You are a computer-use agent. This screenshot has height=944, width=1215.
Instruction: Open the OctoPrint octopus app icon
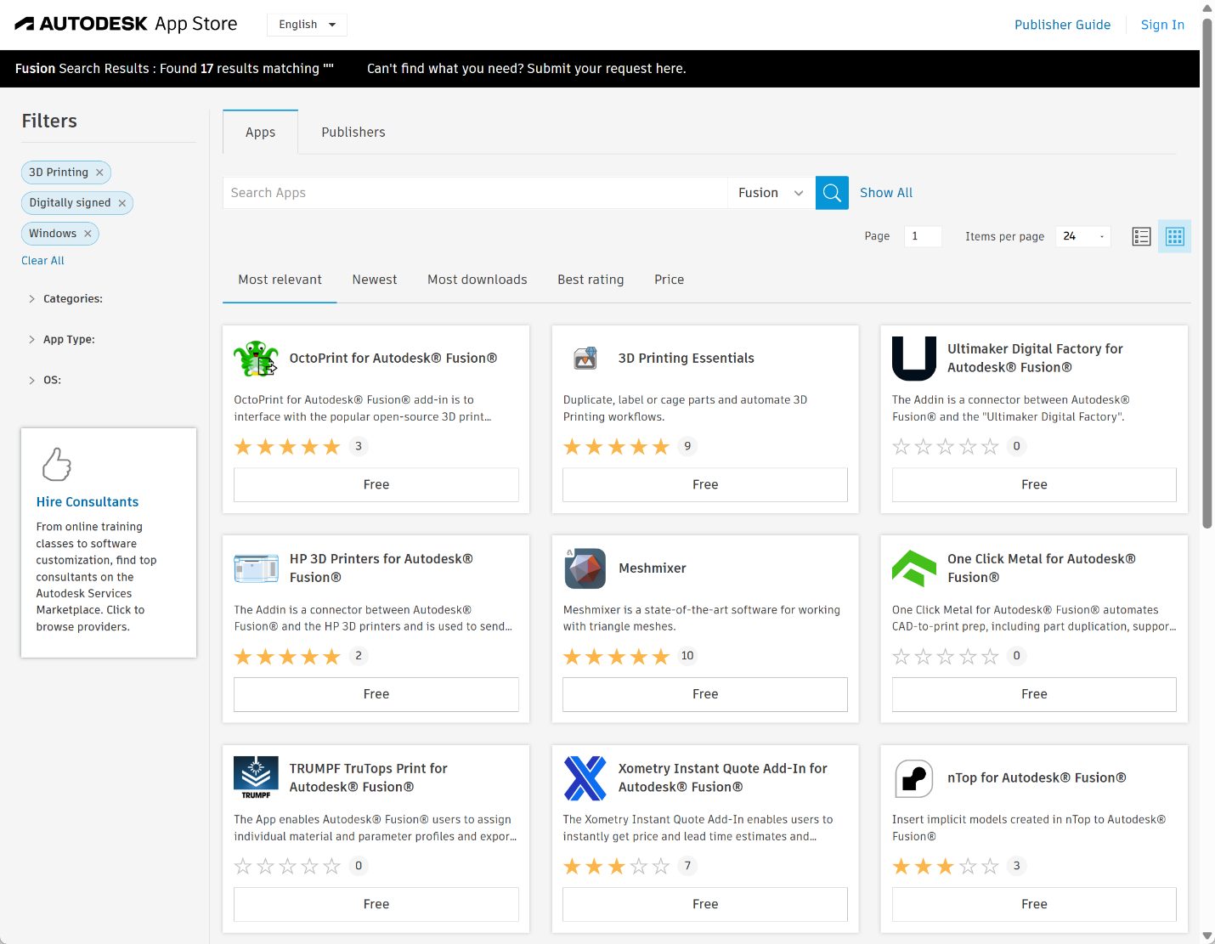click(256, 359)
